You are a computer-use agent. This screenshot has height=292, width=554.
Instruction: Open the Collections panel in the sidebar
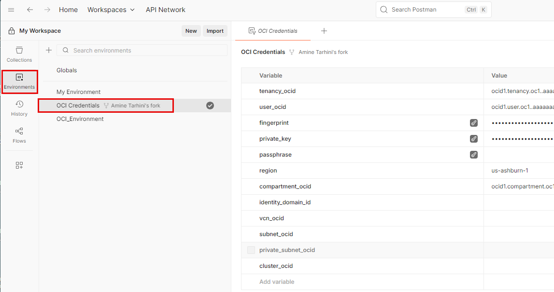[19, 53]
